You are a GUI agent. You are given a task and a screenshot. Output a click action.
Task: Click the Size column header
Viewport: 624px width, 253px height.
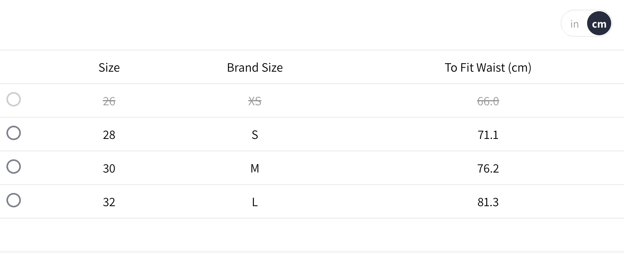pos(109,67)
